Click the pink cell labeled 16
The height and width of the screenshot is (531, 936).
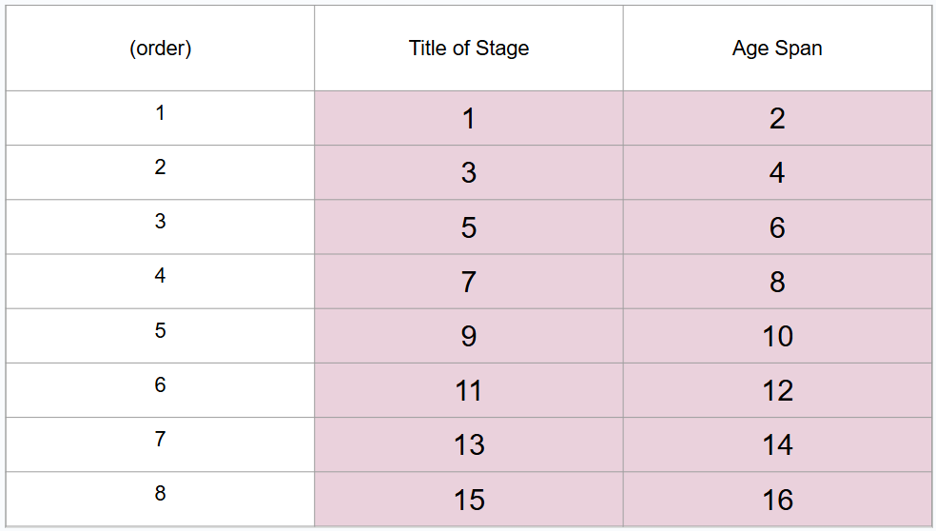777,500
